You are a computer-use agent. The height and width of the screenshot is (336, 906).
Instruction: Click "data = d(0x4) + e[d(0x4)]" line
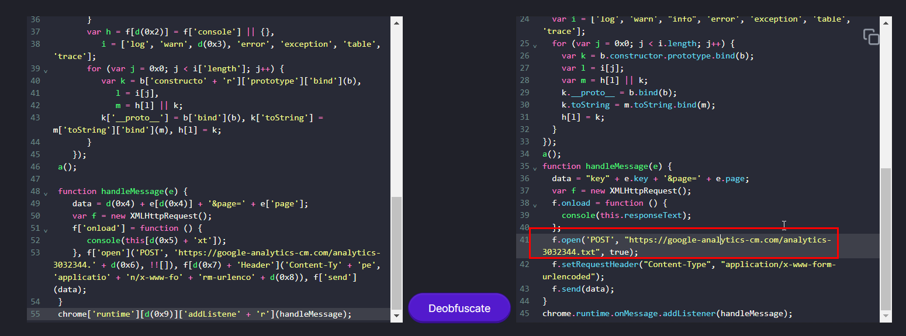(x=190, y=203)
